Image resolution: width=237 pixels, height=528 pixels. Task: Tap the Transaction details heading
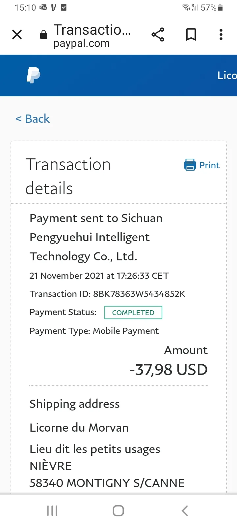tap(68, 177)
